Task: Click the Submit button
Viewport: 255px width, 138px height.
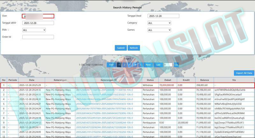Action: pos(121,48)
